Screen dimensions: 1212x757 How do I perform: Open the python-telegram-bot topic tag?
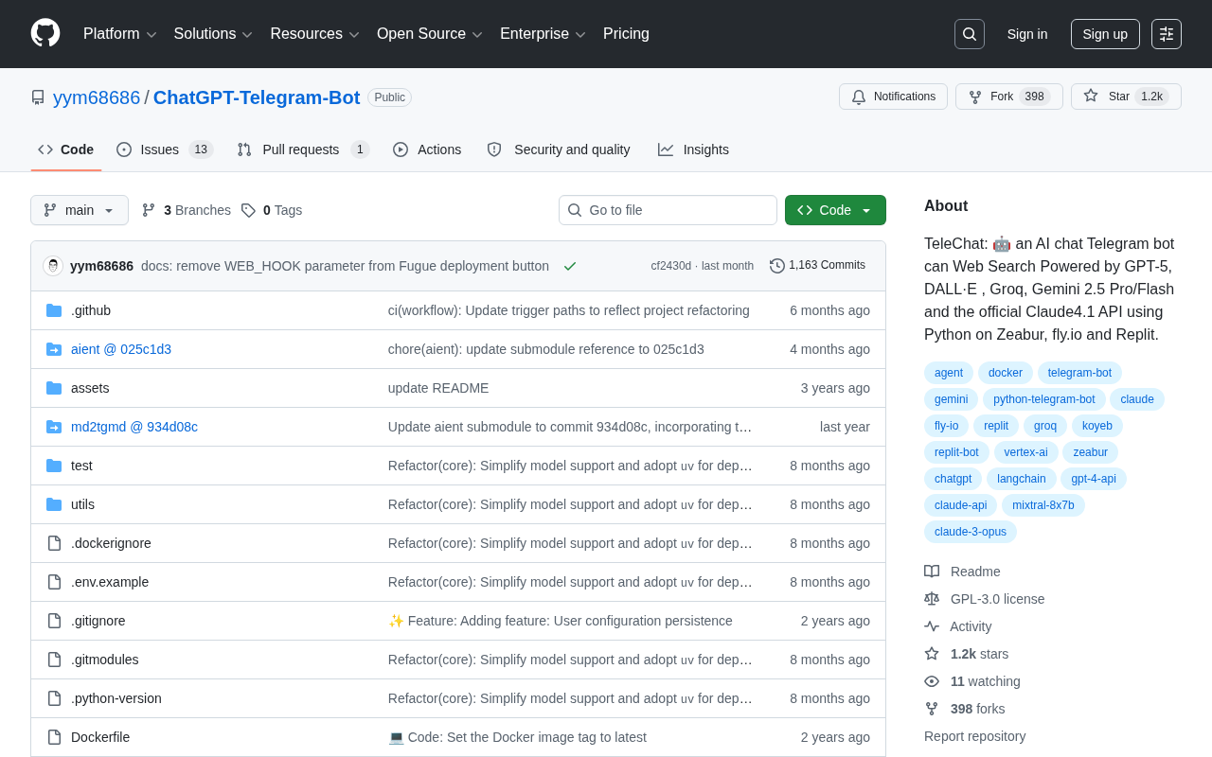pos(1043,399)
